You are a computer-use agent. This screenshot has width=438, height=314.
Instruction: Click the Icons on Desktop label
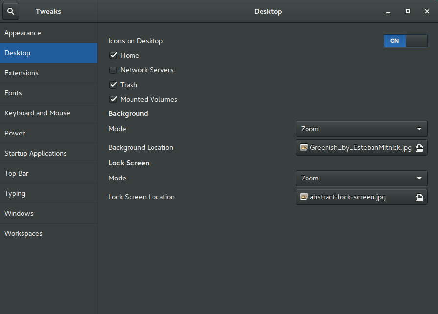pos(135,41)
